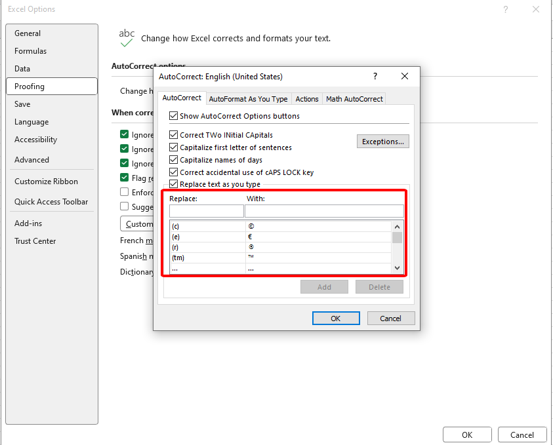Select the (tm) trademark replacement row
Image resolution: width=553 pixels, height=445 pixels.
click(280, 258)
